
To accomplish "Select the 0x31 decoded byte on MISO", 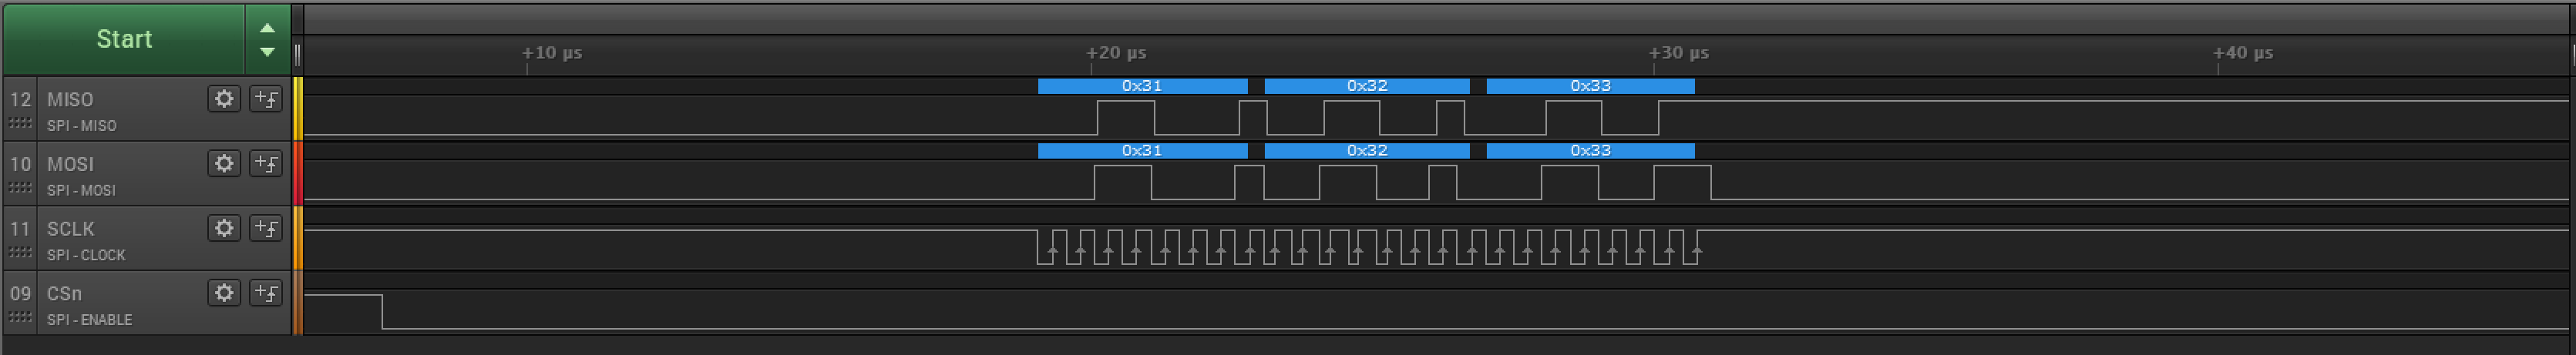I will click(1142, 86).
